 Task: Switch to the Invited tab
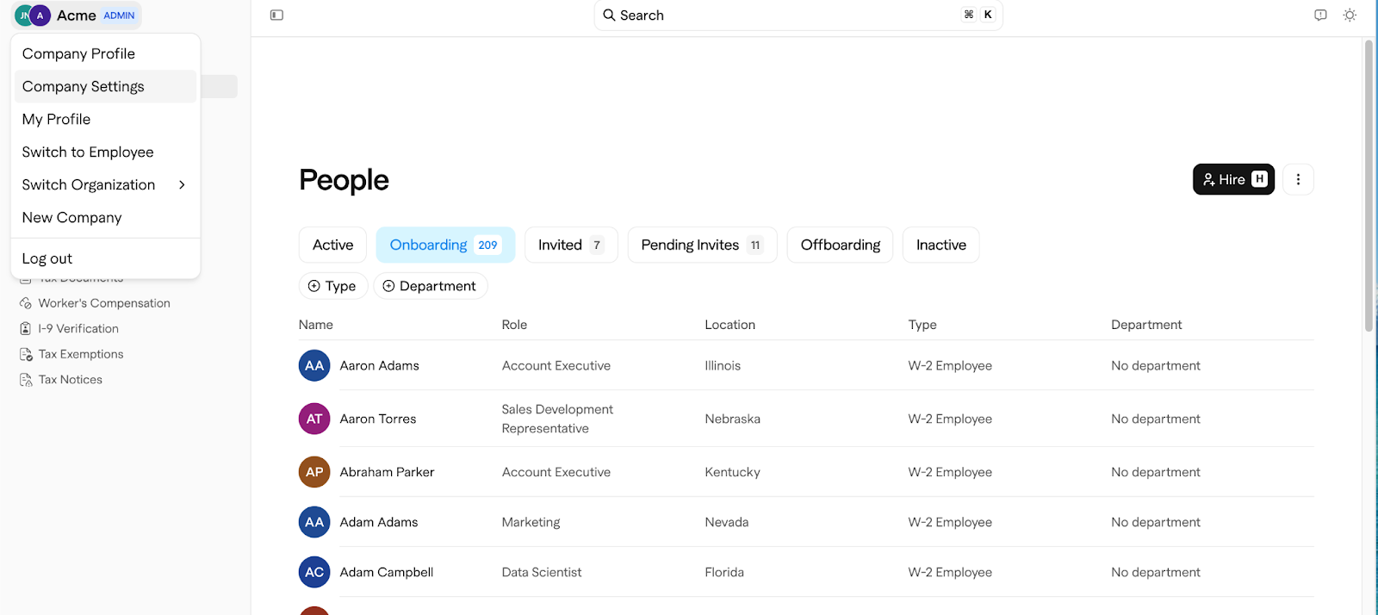tap(571, 245)
